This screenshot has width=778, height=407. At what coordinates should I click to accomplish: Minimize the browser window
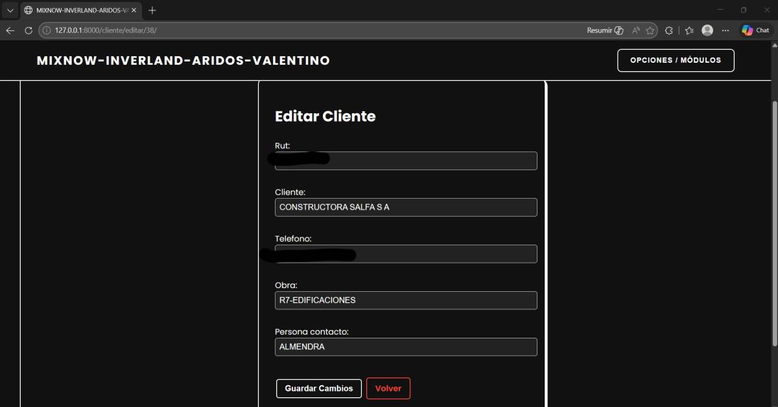(x=720, y=10)
